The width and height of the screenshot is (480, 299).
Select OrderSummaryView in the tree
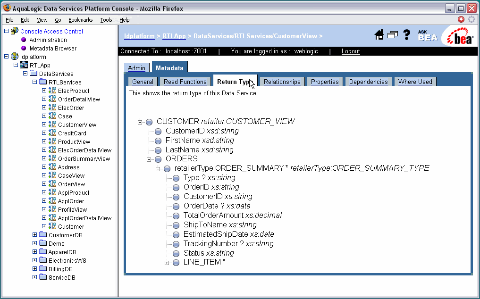point(84,158)
